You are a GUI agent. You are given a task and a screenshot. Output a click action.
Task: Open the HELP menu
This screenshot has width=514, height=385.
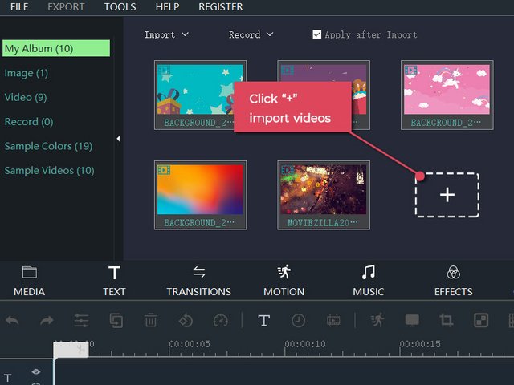coord(167,6)
